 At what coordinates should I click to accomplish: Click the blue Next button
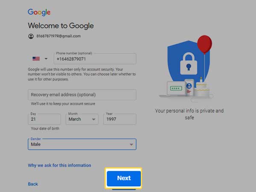[x=124, y=178]
